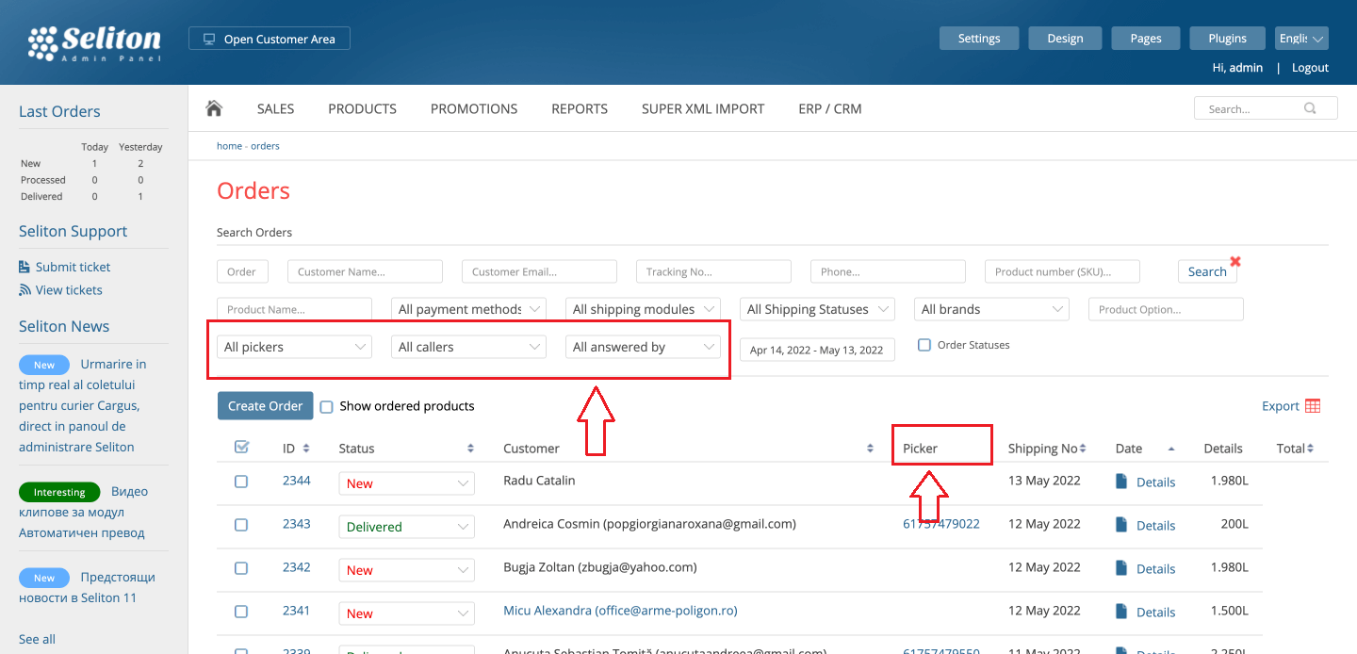Open the All pickers dropdown

tap(294, 347)
